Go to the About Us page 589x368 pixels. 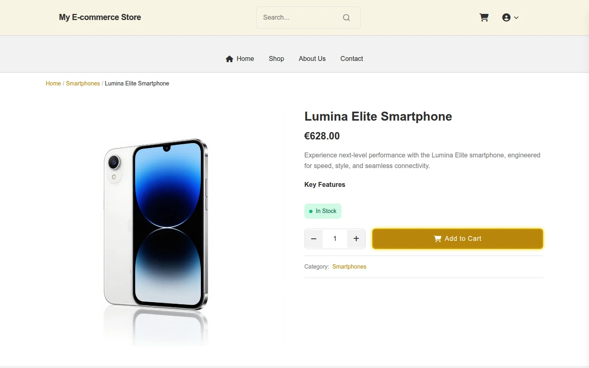click(312, 59)
